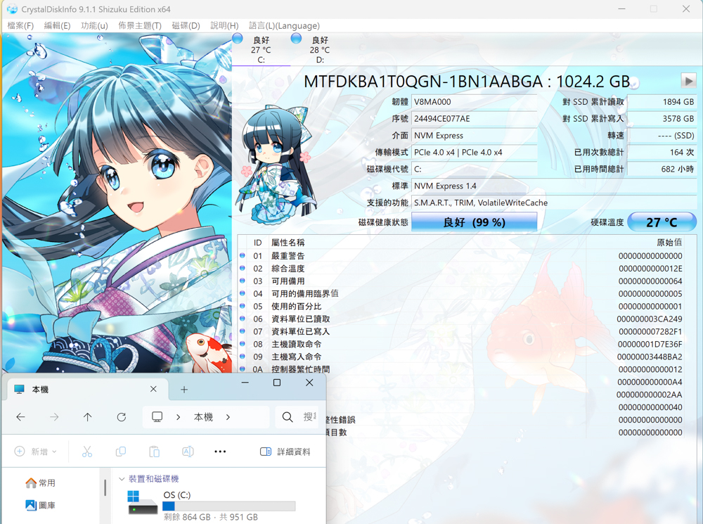Select the 09 主機寫入命令 attribute row
Image resolution: width=703 pixels, height=524 pixels.
click(x=461, y=357)
